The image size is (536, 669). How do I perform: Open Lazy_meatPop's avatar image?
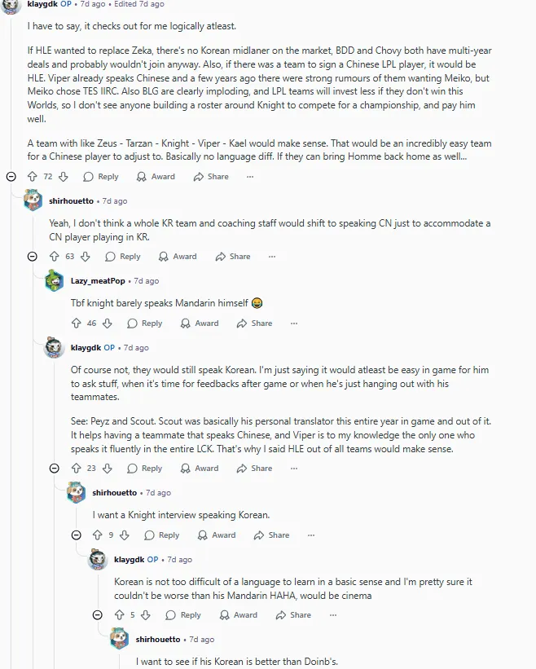55,281
